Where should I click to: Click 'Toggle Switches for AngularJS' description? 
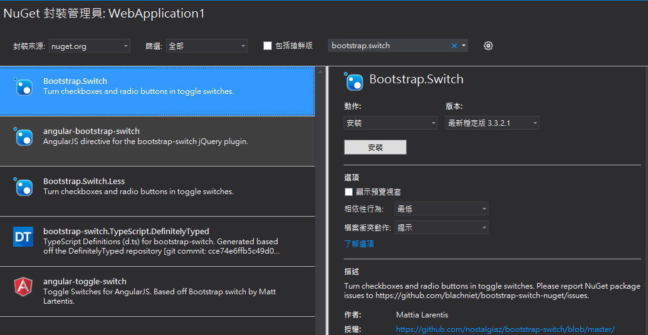pyautogui.click(x=160, y=296)
